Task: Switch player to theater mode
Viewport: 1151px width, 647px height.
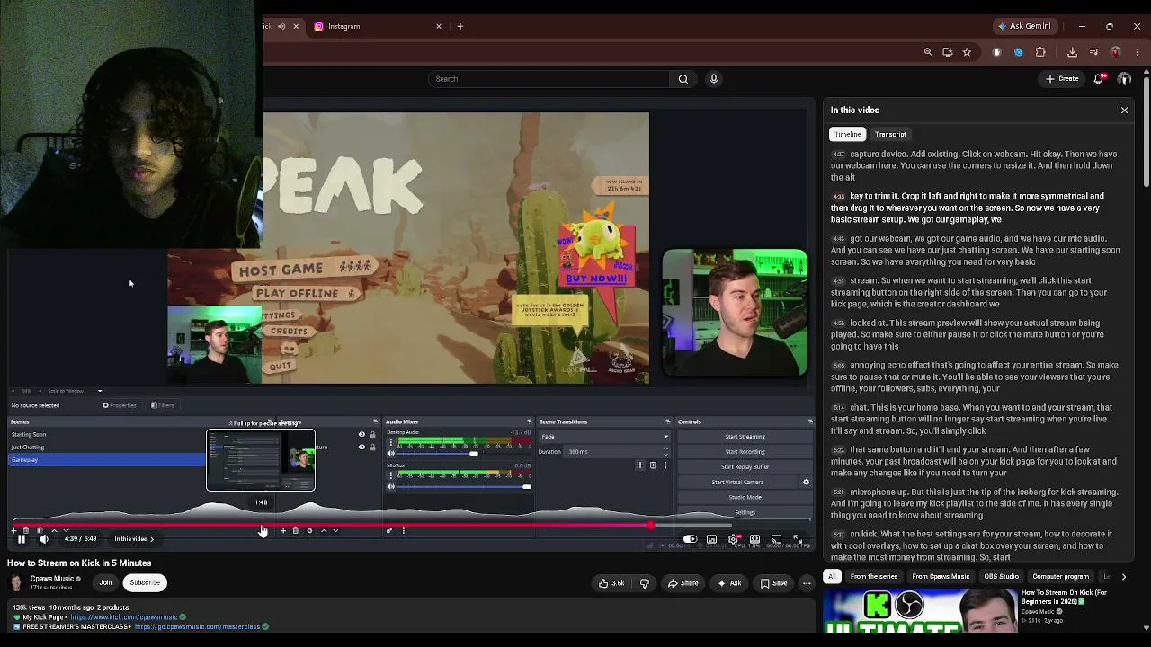Action: 754,539
